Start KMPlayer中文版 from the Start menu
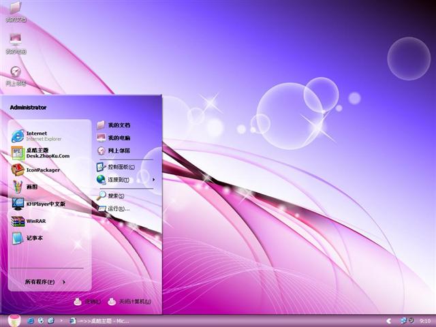The height and width of the screenshot is (327, 436). click(44, 204)
